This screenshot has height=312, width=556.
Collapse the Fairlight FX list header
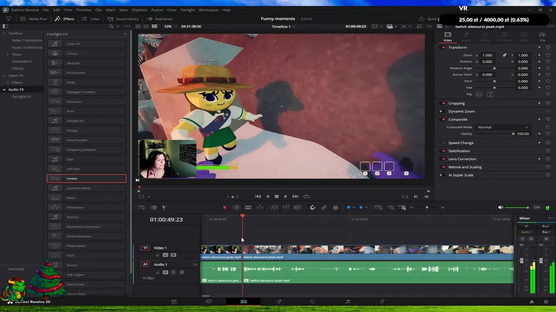coord(125,34)
